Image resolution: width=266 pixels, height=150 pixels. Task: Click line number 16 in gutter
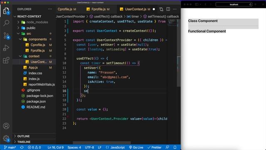64,91
